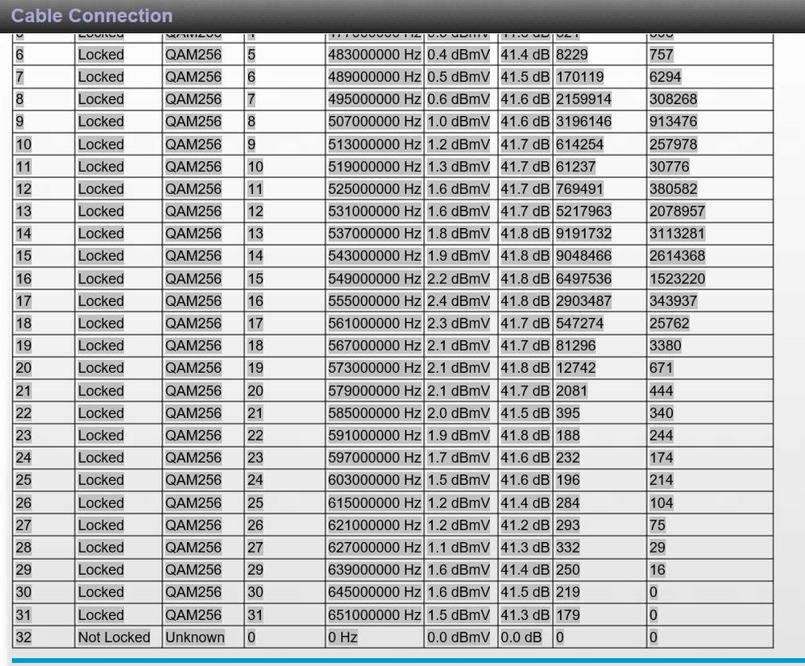Select frequency 627000000 Hz cell
Screen dimensions: 805x666
(375, 548)
